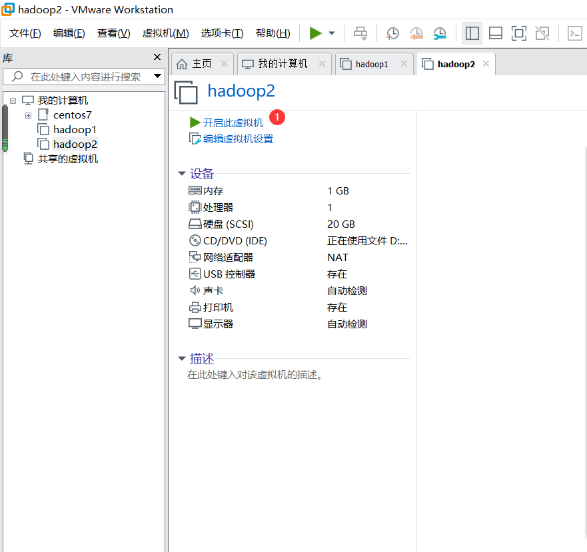Viewport: 587px width, 552px height.
Task: Close the 我的计算机 tab
Action: click(322, 64)
